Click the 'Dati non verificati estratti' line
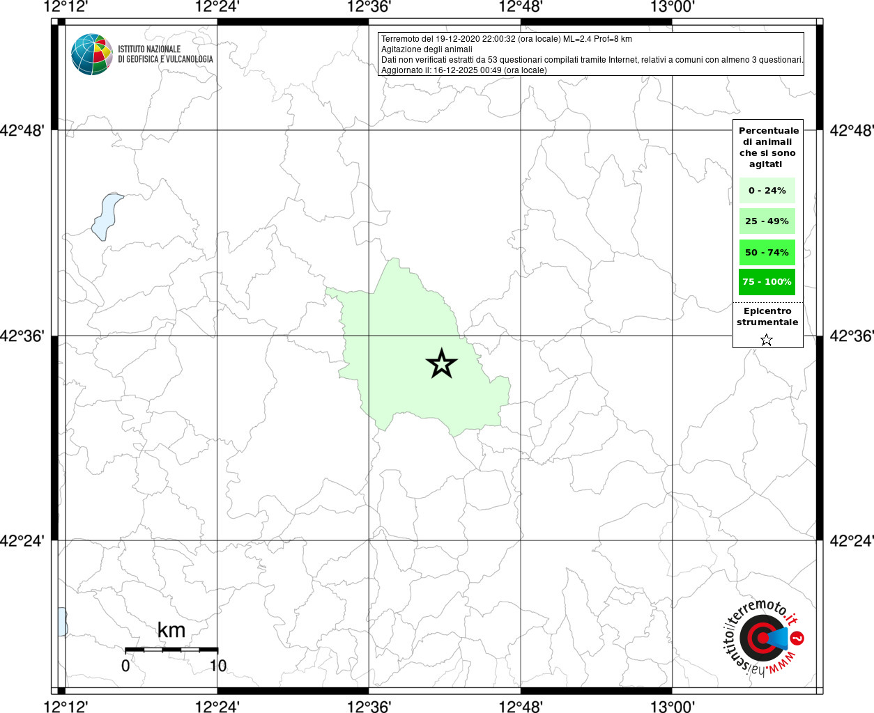 (x=592, y=60)
